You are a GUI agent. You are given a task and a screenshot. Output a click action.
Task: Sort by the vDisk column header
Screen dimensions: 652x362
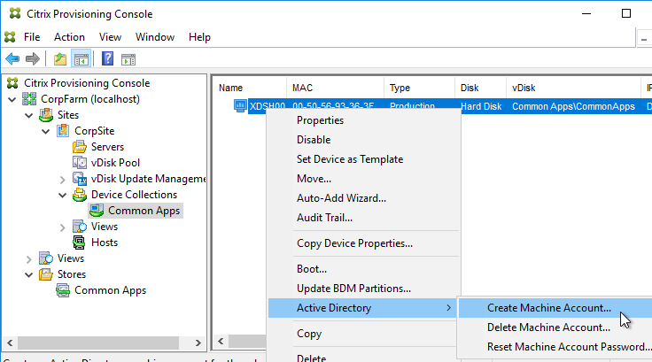574,88
